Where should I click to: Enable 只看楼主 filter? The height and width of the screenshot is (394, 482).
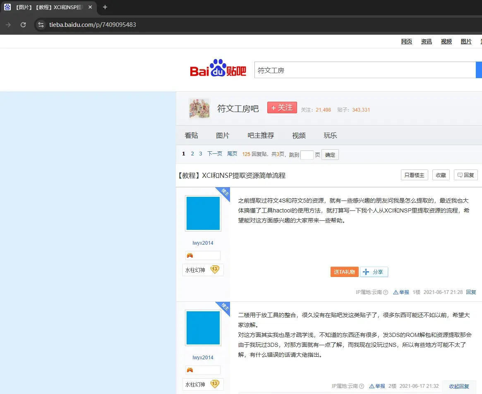pyautogui.click(x=415, y=175)
